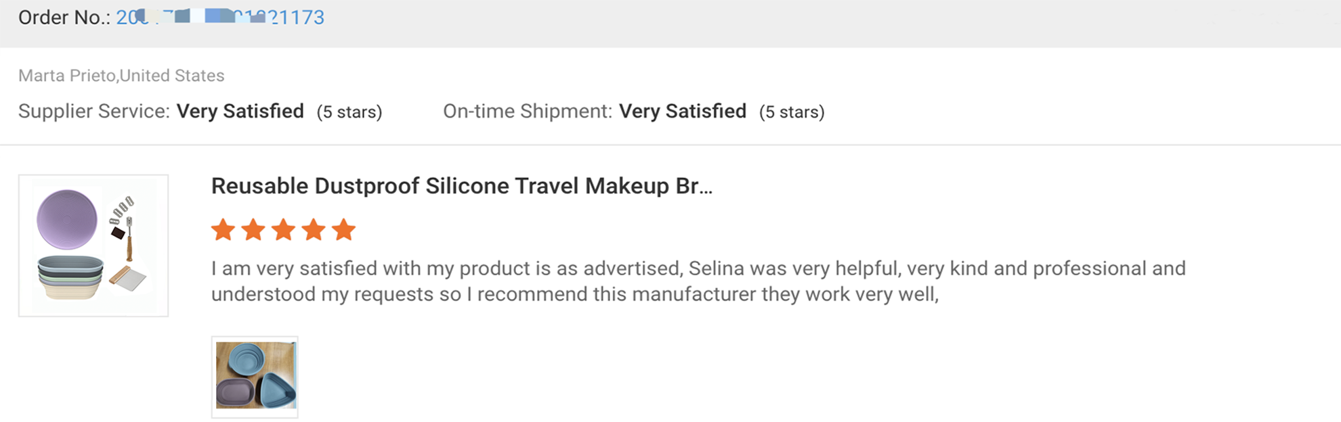Click the Supplier Service label
Image resolution: width=1341 pixels, height=422 pixels.
coord(93,112)
